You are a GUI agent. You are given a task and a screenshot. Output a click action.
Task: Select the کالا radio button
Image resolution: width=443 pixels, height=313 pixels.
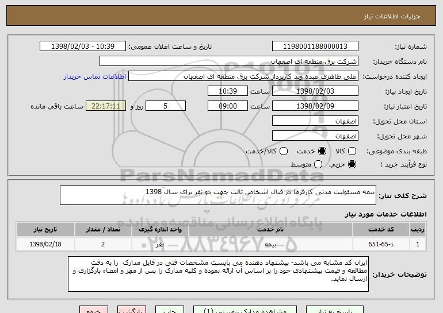(x=352, y=151)
